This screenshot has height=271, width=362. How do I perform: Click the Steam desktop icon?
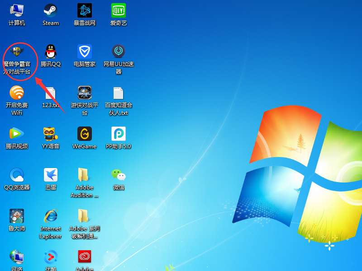tap(51, 10)
